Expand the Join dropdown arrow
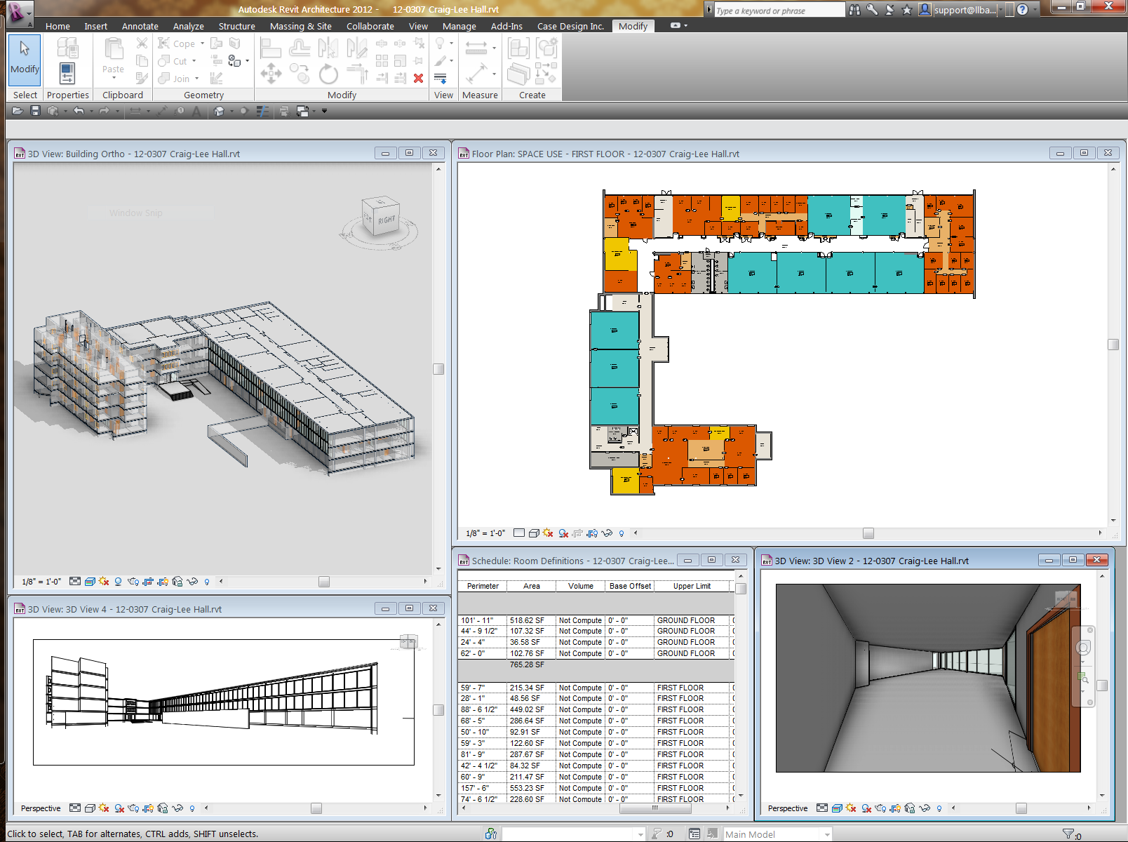Screen dimensions: 1128x842 click(198, 78)
